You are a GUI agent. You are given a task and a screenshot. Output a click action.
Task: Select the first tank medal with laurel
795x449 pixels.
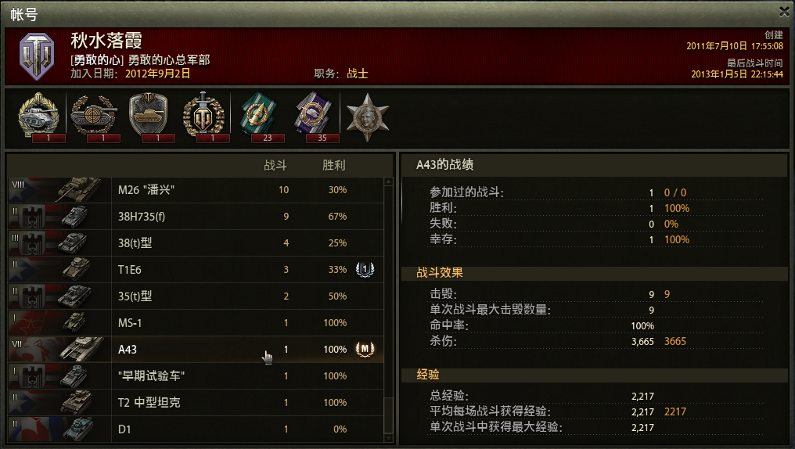pyautogui.click(x=39, y=115)
